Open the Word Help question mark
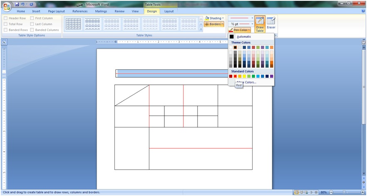 363,11
